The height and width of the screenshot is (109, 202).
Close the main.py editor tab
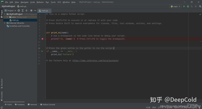point(50,11)
